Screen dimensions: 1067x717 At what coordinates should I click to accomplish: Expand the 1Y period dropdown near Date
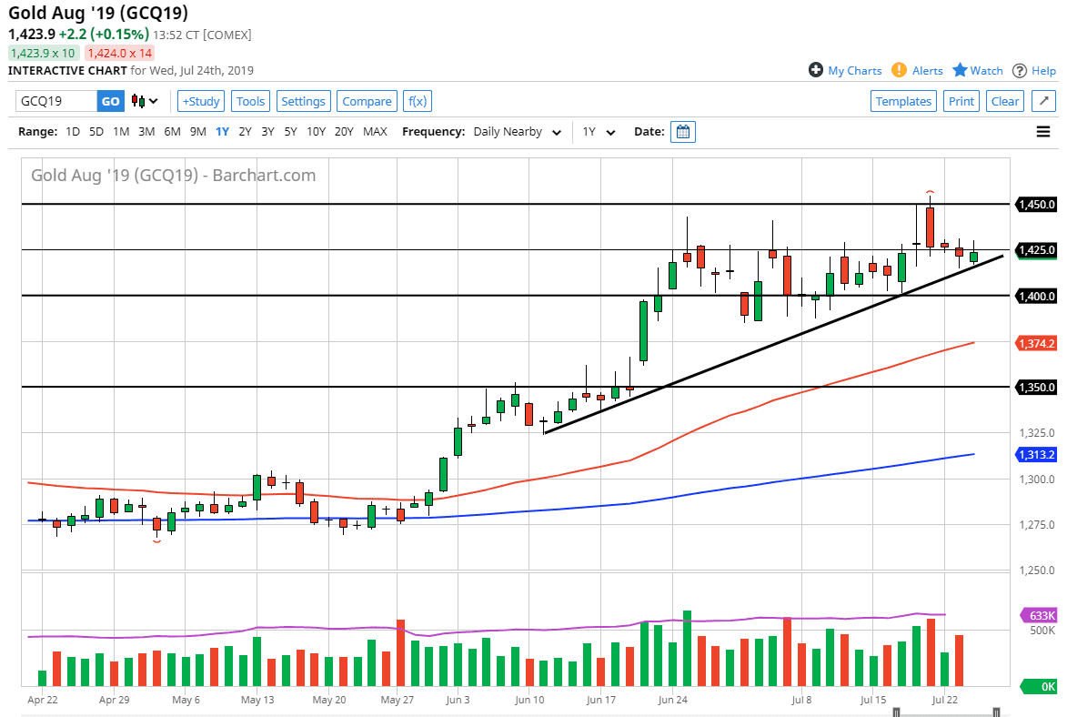pyautogui.click(x=597, y=131)
